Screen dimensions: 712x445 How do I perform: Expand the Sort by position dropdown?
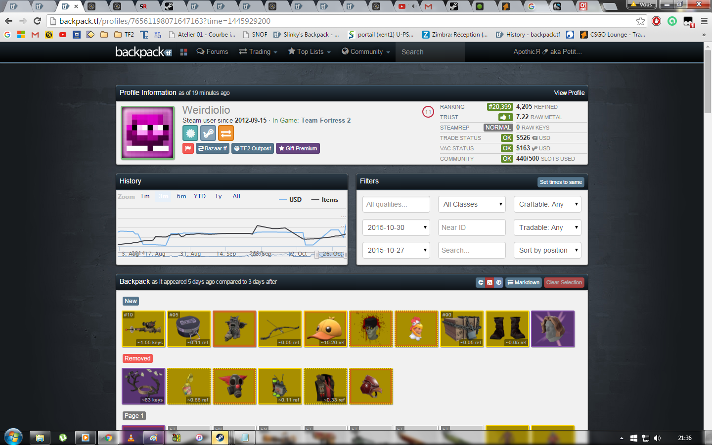click(547, 250)
